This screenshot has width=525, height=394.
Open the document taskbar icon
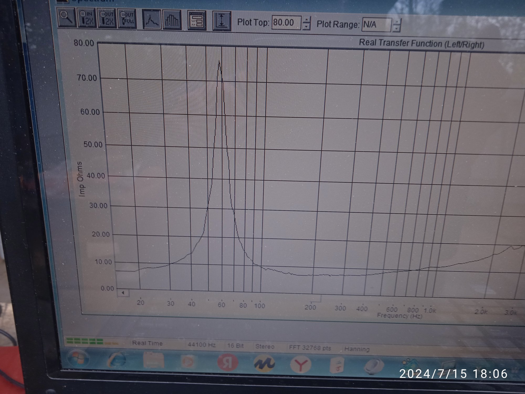[337, 366]
